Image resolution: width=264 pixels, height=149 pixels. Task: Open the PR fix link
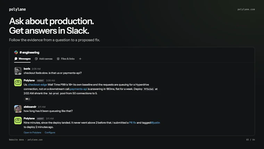click(x=132, y=123)
